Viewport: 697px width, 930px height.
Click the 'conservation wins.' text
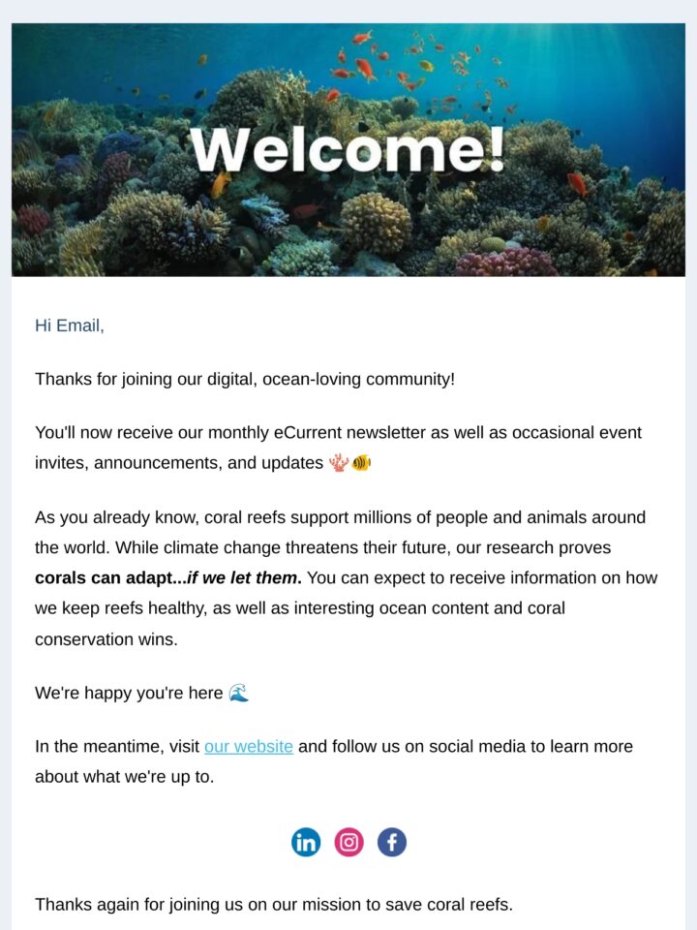click(x=106, y=639)
